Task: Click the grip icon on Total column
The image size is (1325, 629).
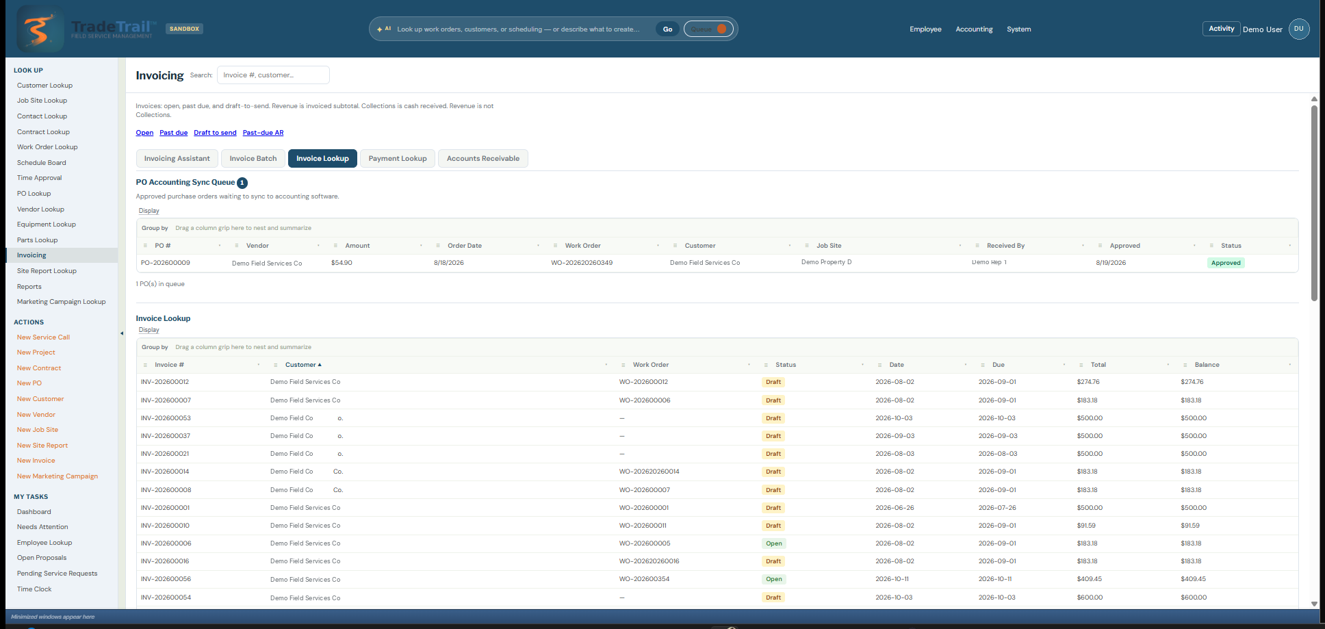Action: (1081, 365)
